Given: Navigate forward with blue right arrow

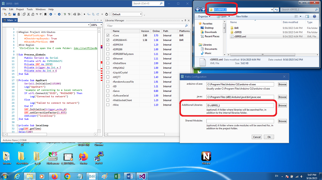Looking at the screenshot, I should click(x=59, y=14).
